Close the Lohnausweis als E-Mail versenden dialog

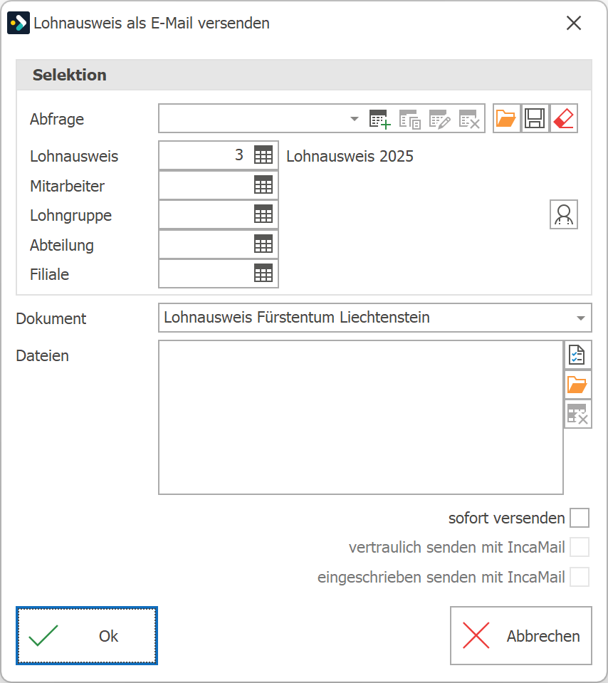point(574,23)
